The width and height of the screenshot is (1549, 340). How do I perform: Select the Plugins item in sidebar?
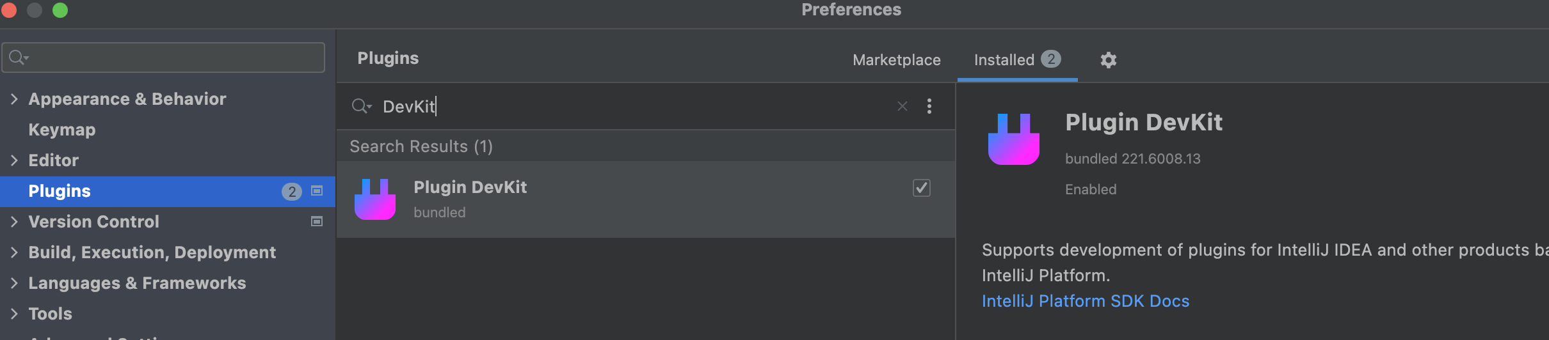point(60,191)
